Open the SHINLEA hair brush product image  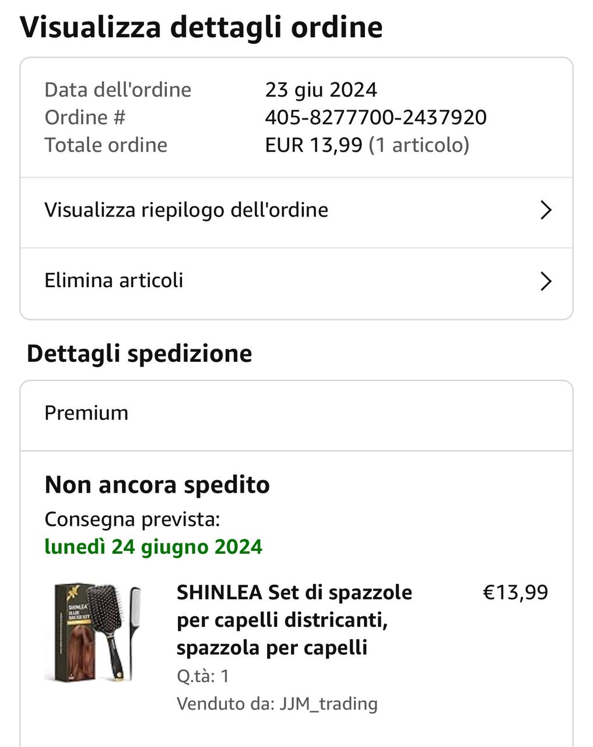pos(93,633)
